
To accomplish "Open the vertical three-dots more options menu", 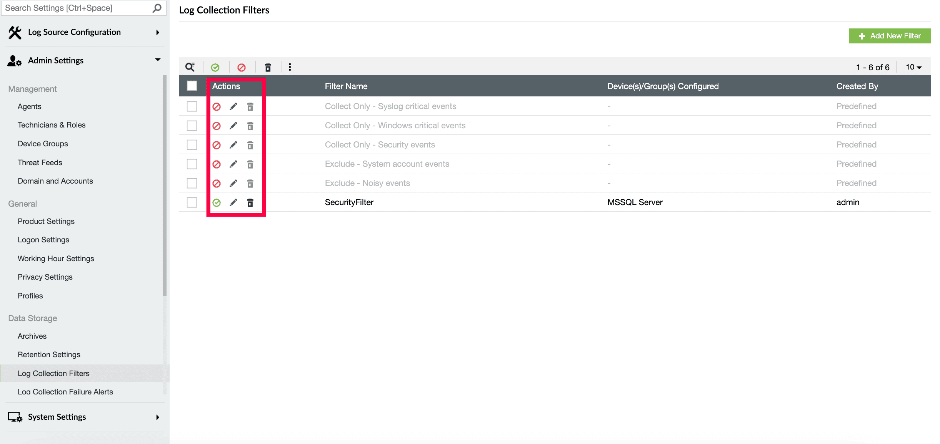I will tap(290, 67).
